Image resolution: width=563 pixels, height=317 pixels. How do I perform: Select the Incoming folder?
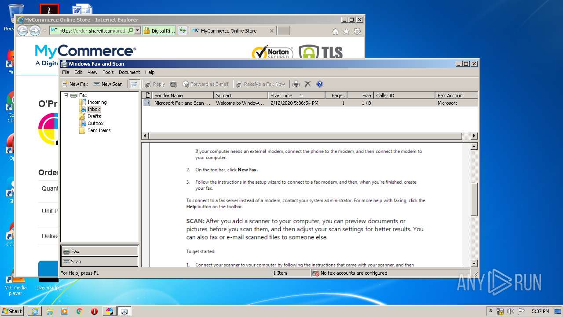click(97, 102)
